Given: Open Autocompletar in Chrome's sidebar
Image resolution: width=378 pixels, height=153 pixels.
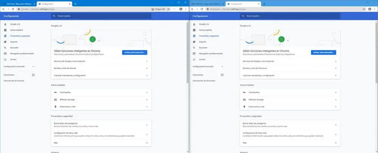Looking at the screenshot, I should point(17,30).
